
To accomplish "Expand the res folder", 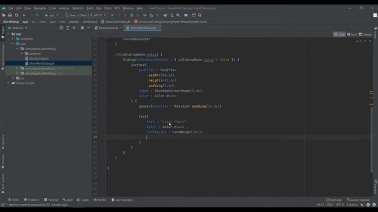I will coord(13,78).
